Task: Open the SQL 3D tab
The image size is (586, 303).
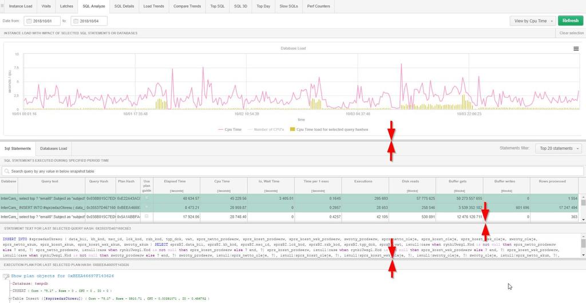Action: pos(241,6)
